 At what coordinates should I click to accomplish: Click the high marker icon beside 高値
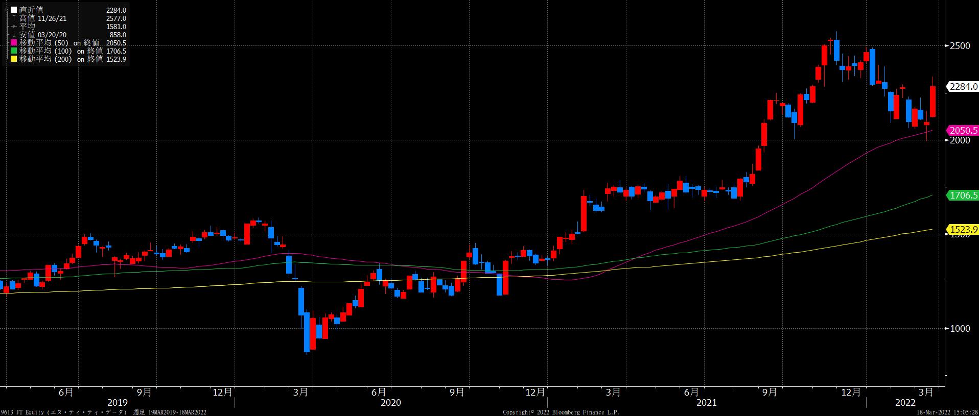click(14, 18)
